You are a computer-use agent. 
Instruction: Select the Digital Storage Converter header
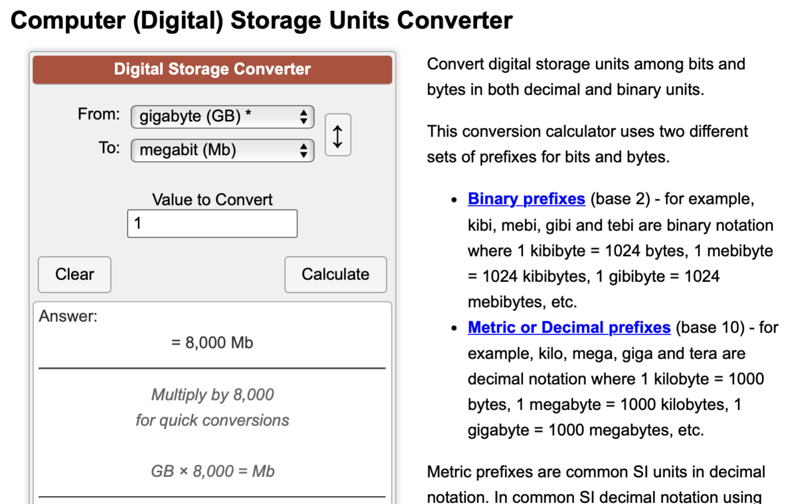tap(212, 69)
